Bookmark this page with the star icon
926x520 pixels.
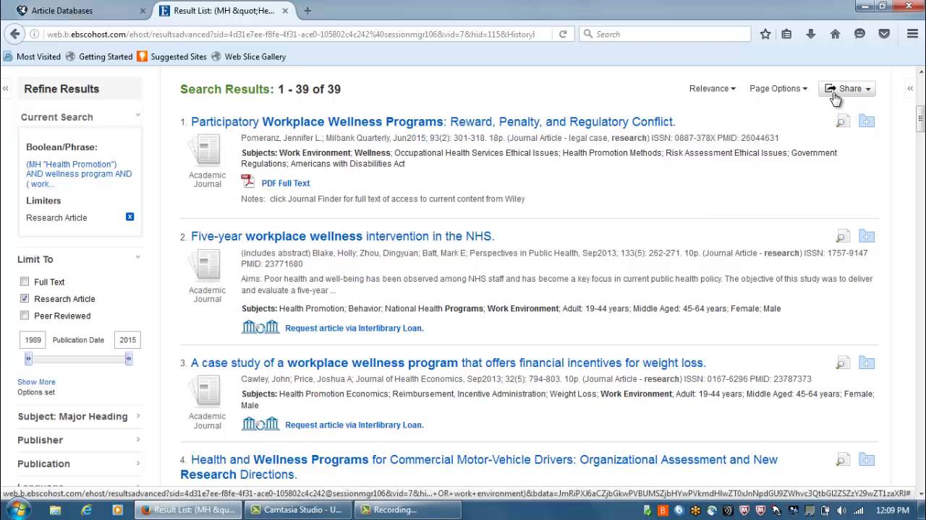pyautogui.click(x=765, y=34)
